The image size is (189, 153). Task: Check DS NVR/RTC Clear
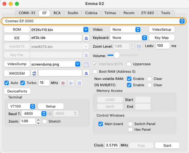coord(150,85)
